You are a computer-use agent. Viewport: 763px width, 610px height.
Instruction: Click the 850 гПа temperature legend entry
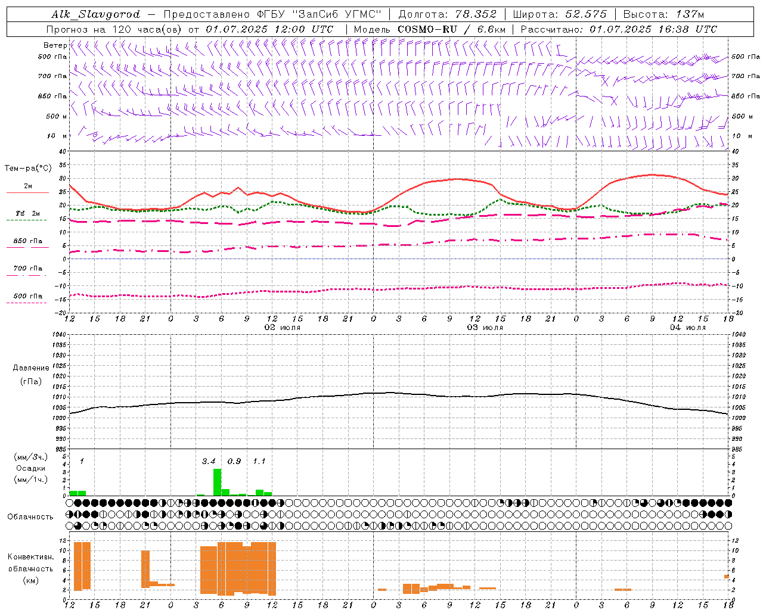tap(28, 241)
